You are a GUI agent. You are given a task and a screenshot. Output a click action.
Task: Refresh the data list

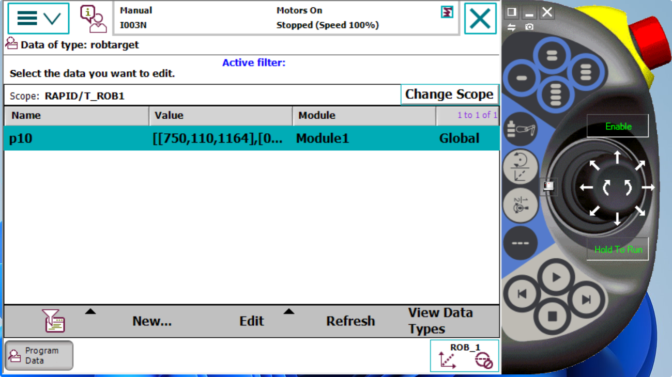tap(350, 321)
